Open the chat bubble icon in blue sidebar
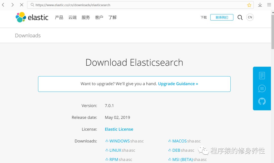 tap(262, 88)
